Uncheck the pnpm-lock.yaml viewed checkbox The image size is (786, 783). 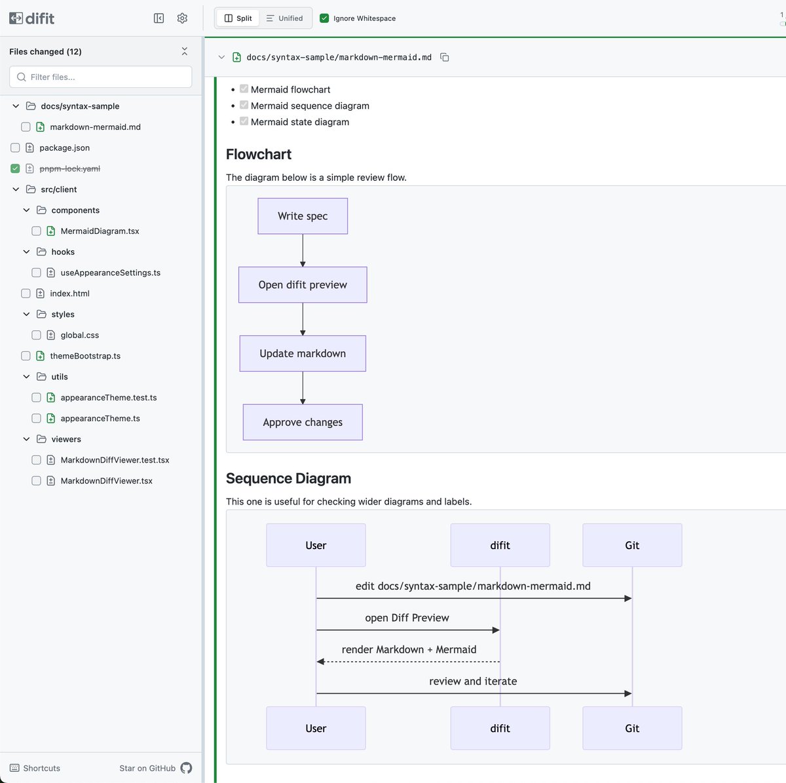click(x=15, y=168)
